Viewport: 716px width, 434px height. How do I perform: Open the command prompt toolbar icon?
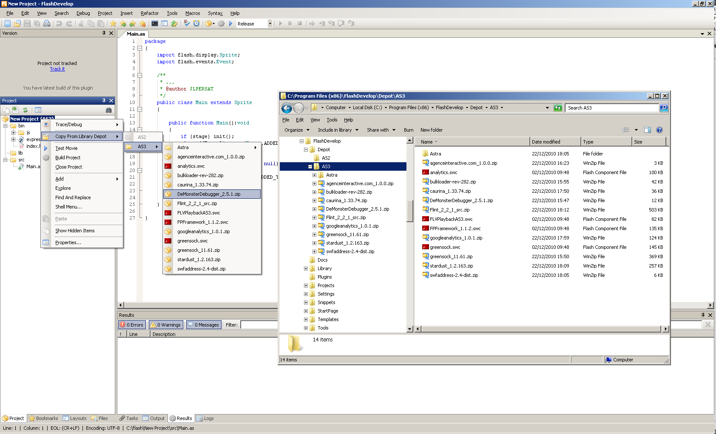pos(155,24)
